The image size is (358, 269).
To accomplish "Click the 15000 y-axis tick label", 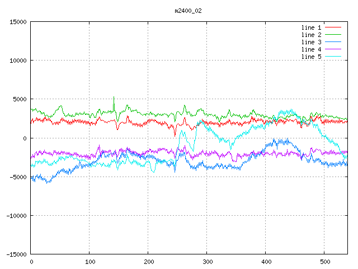I will pyautogui.click(x=18, y=22).
